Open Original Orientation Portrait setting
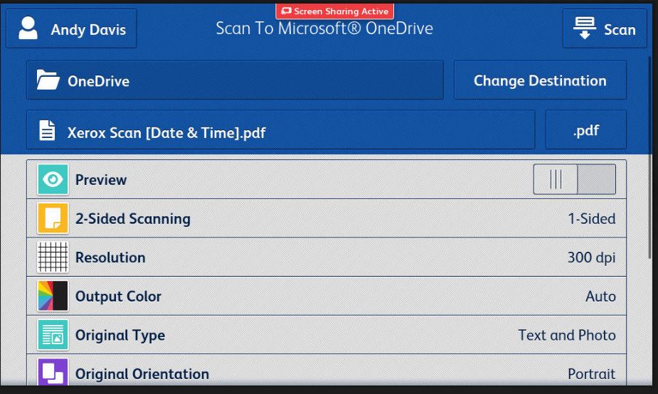Screen dimensions: 658x394 (591, 373)
